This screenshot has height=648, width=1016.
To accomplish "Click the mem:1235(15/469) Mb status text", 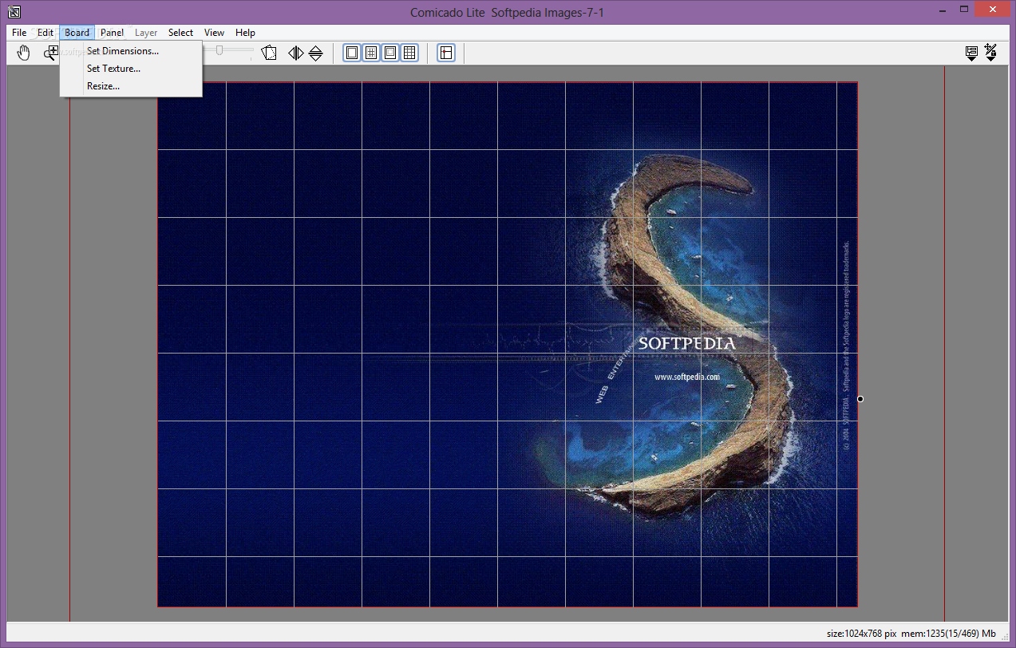I will click(x=949, y=634).
